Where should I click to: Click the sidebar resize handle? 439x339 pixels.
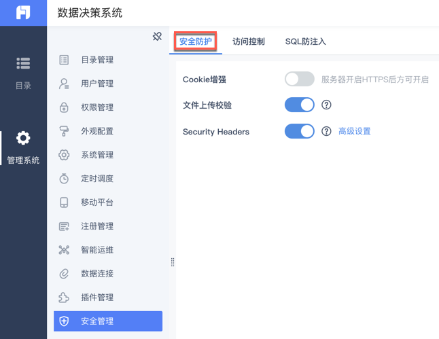[x=173, y=262]
